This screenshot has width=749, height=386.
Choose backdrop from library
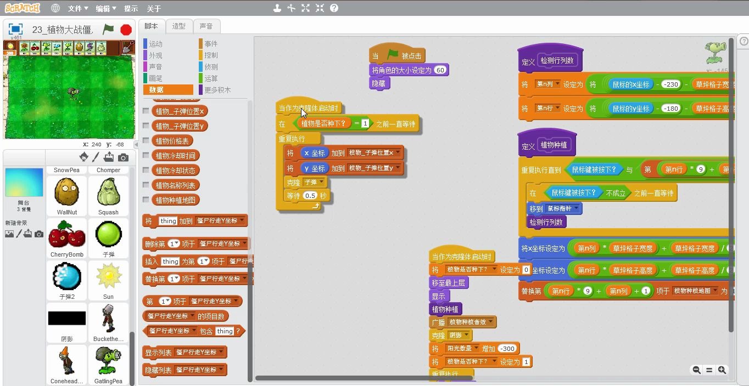point(9,234)
